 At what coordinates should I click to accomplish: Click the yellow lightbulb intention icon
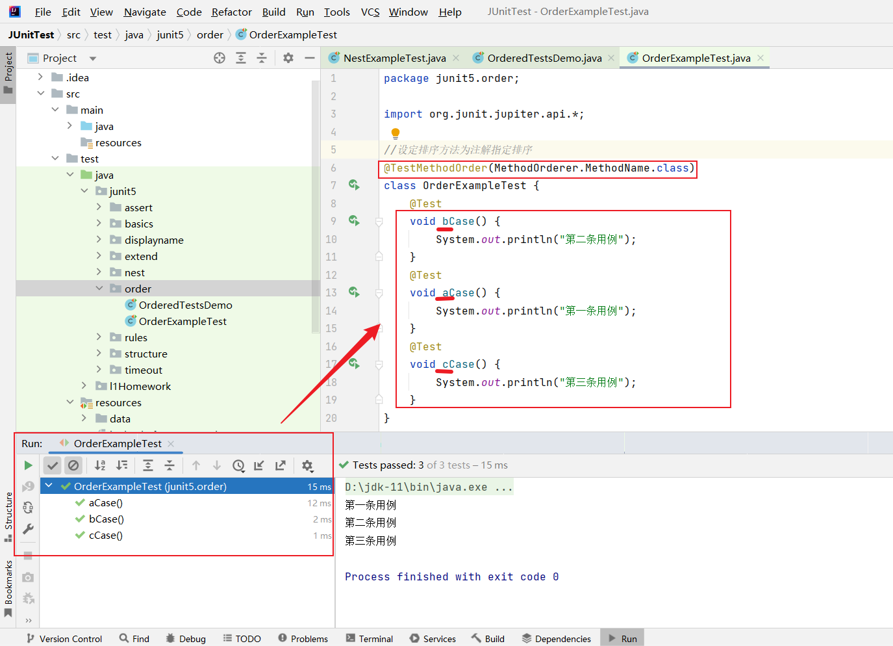pos(396,133)
